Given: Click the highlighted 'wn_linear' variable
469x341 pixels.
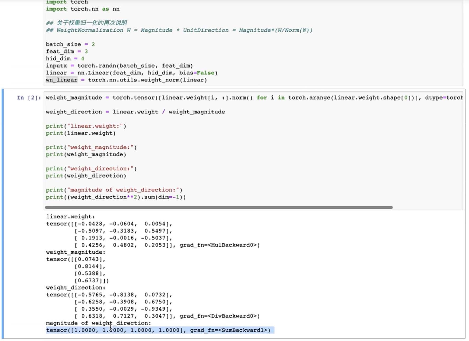Looking at the screenshot, I should pos(62,80).
